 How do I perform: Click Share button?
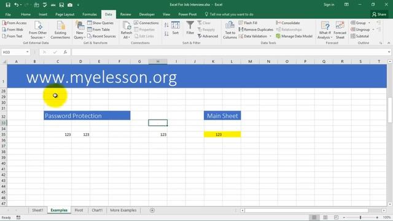pos(379,15)
